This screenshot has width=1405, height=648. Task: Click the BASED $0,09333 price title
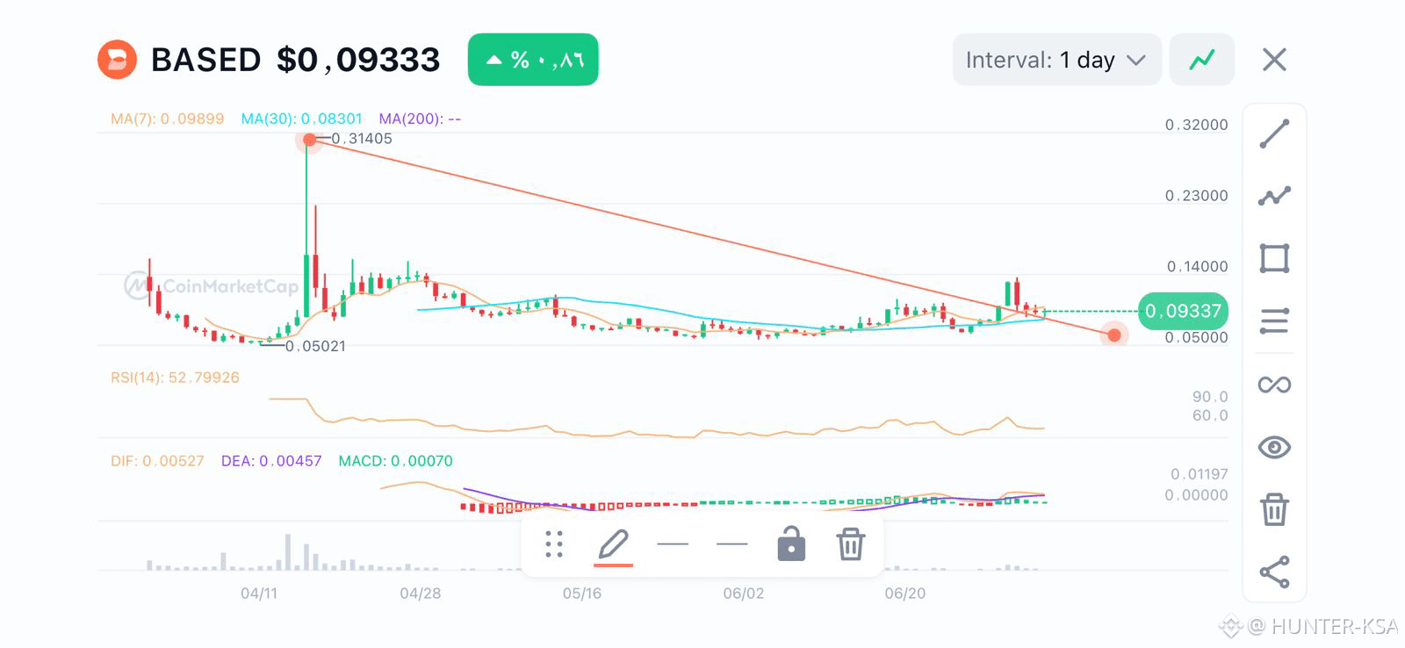pos(296,60)
